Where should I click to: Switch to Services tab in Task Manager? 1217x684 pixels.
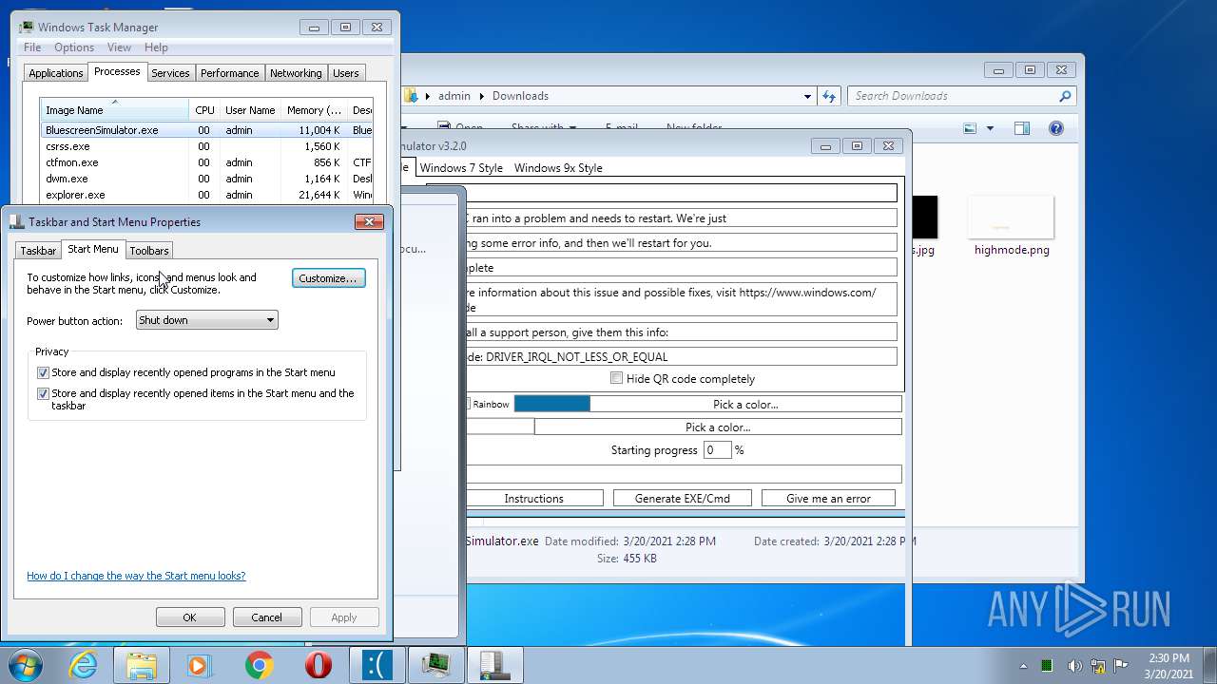(170, 73)
